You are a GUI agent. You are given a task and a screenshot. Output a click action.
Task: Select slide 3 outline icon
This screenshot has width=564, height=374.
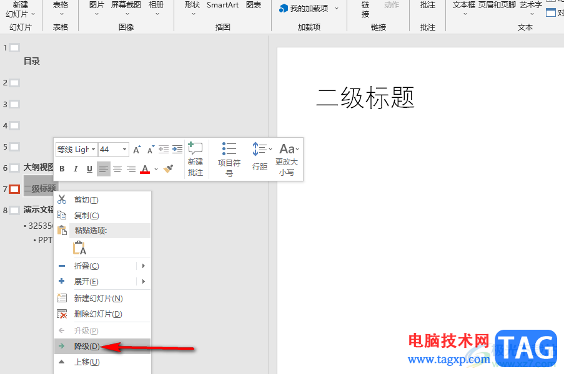click(14, 105)
